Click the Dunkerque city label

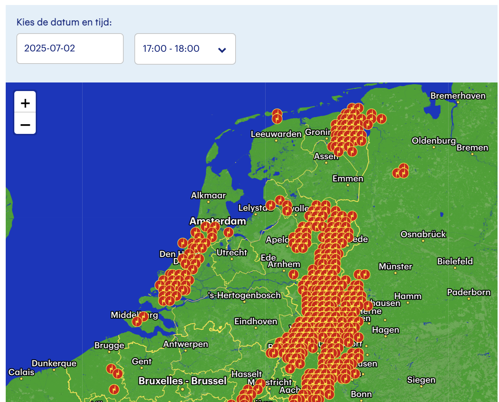(54, 363)
